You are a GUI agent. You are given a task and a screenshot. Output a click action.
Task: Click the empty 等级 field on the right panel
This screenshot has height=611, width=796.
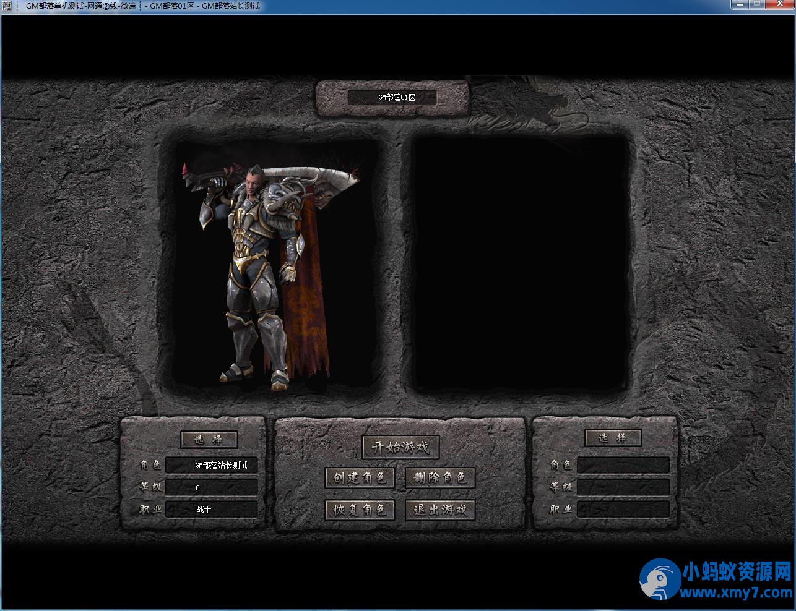coord(623,487)
